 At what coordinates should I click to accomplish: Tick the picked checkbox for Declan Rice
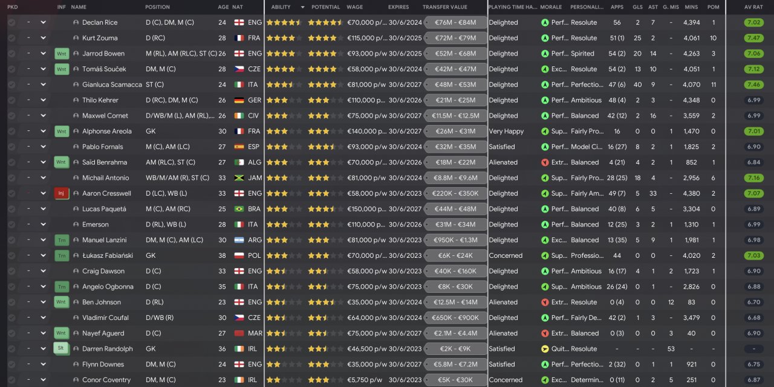click(x=11, y=22)
